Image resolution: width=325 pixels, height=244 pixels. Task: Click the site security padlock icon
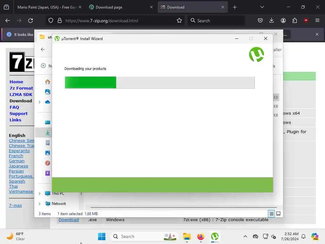click(60, 21)
